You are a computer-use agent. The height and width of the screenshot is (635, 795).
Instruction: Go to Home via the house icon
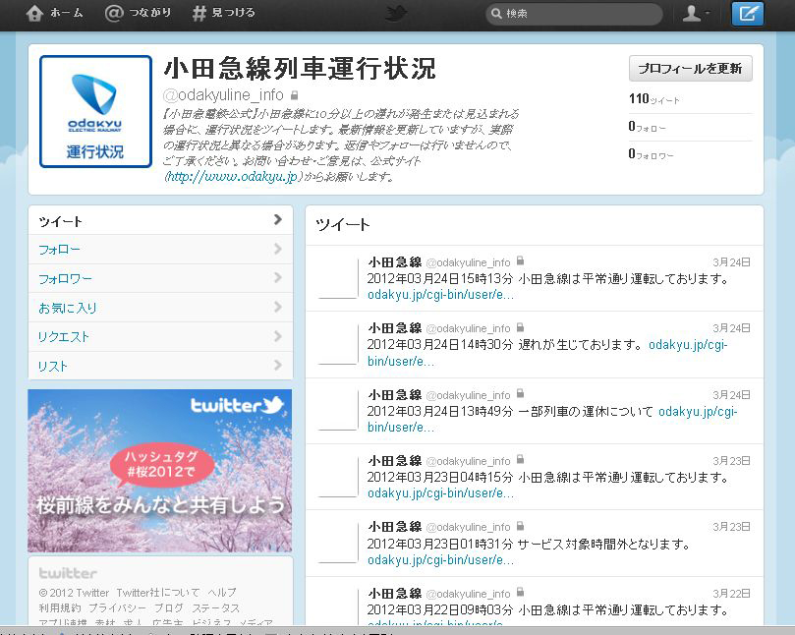34,13
